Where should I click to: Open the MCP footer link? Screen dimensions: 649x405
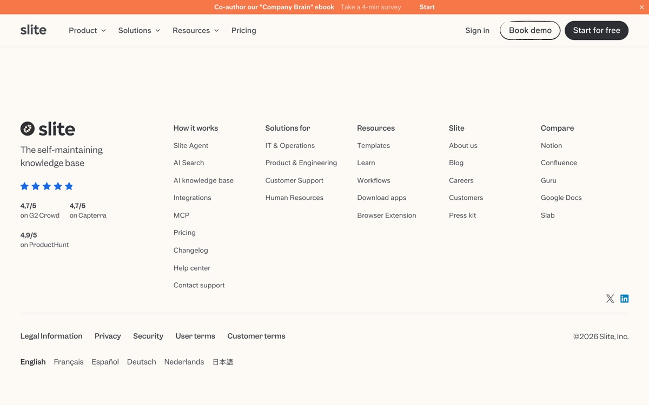click(182, 215)
